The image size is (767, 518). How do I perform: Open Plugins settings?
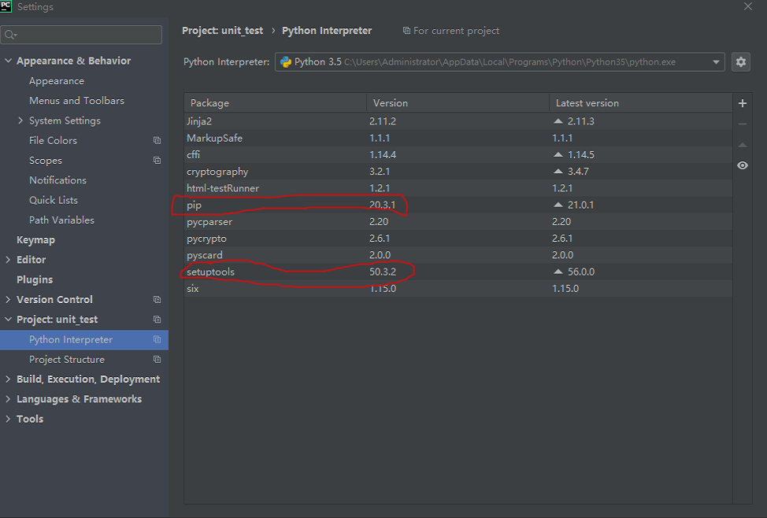35,279
